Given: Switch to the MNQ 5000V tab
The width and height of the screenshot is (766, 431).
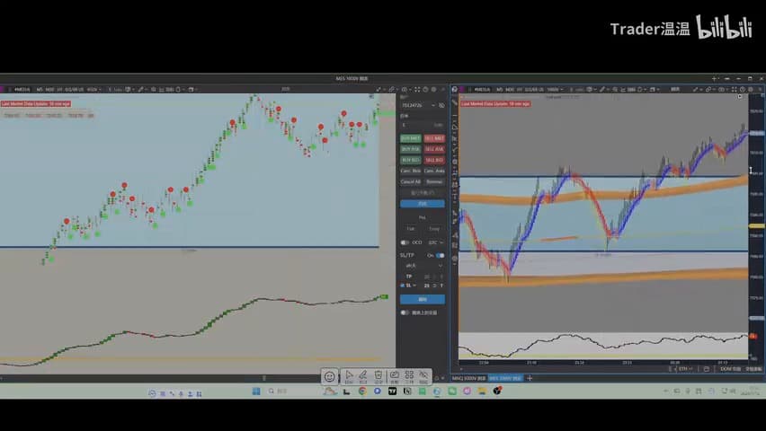Looking at the screenshot, I should click(468, 378).
